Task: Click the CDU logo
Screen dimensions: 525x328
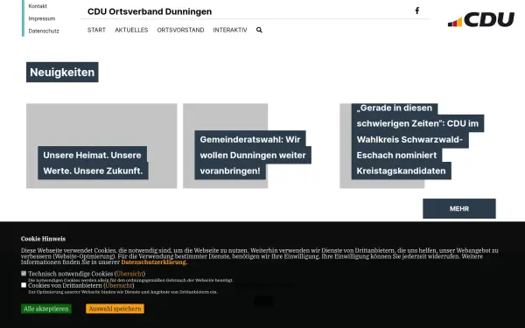Action: [x=480, y=19]
